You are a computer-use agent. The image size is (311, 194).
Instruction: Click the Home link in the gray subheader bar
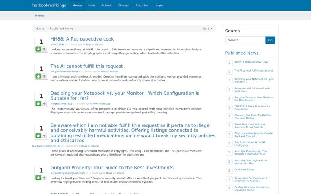click(39, 16)
